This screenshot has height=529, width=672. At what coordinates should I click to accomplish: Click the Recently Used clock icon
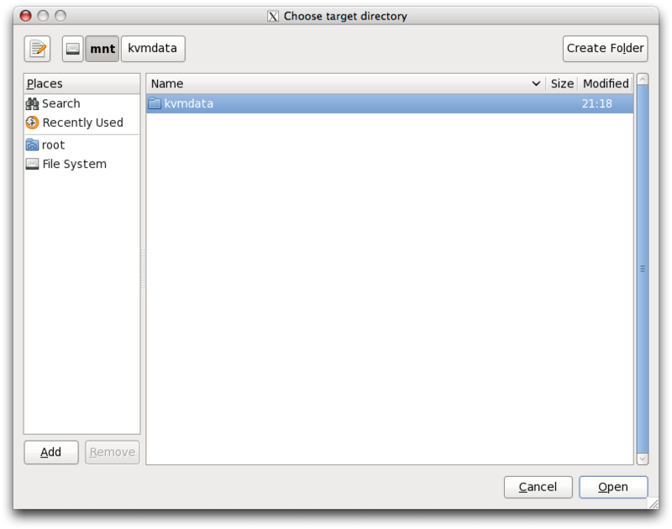point(32,123)
